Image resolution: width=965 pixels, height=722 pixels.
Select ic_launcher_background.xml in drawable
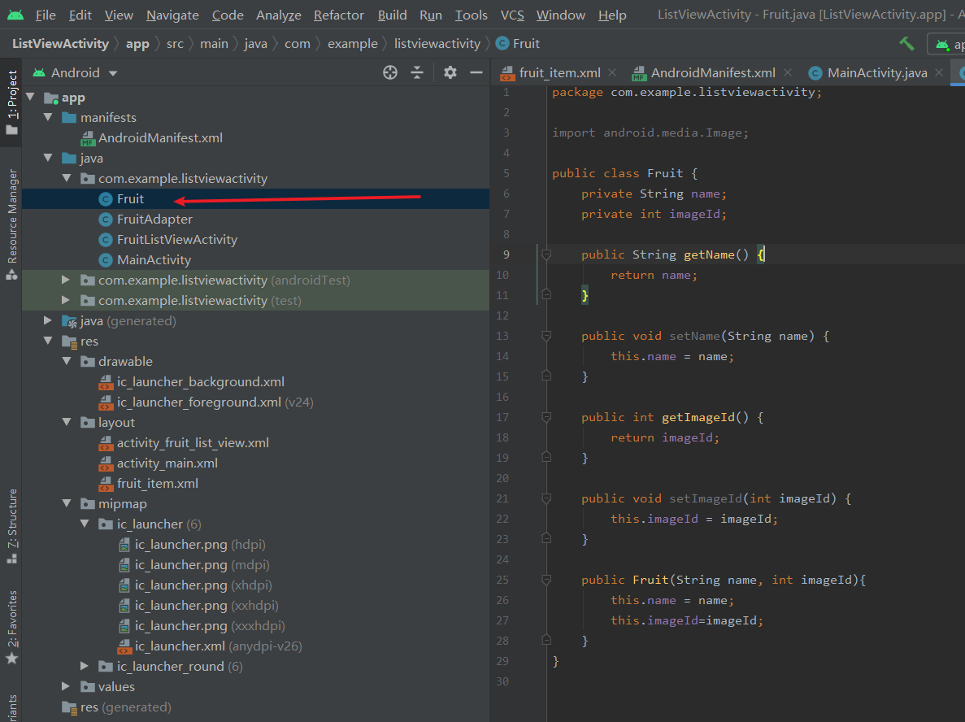tap(201, 381)
